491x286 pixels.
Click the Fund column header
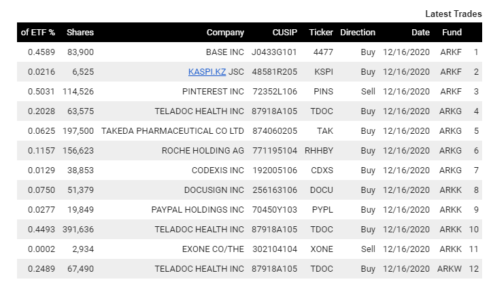tap(452, 32)
